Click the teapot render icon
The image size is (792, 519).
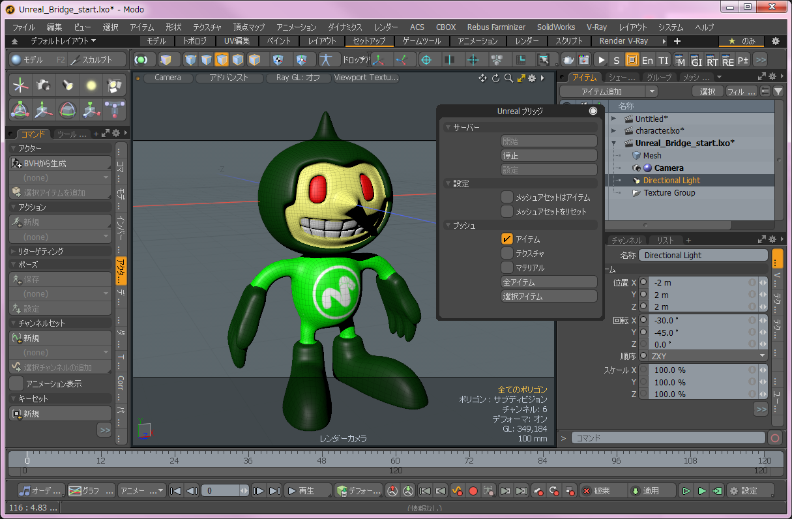[x=568, y=60]
